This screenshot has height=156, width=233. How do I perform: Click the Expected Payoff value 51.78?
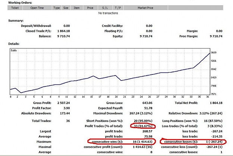coord(149,108)
